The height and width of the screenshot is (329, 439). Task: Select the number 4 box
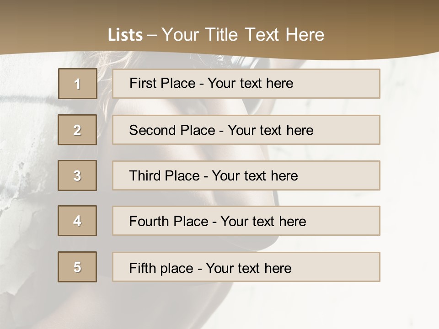point(77,221)
